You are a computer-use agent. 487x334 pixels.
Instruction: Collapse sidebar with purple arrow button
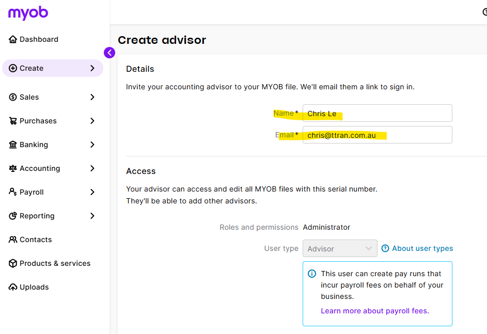109,53
